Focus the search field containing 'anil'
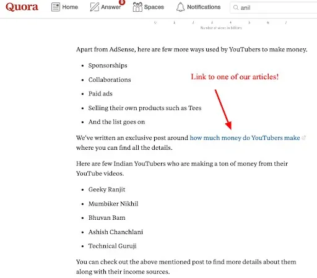317x278 pixels. click(274, 7)
